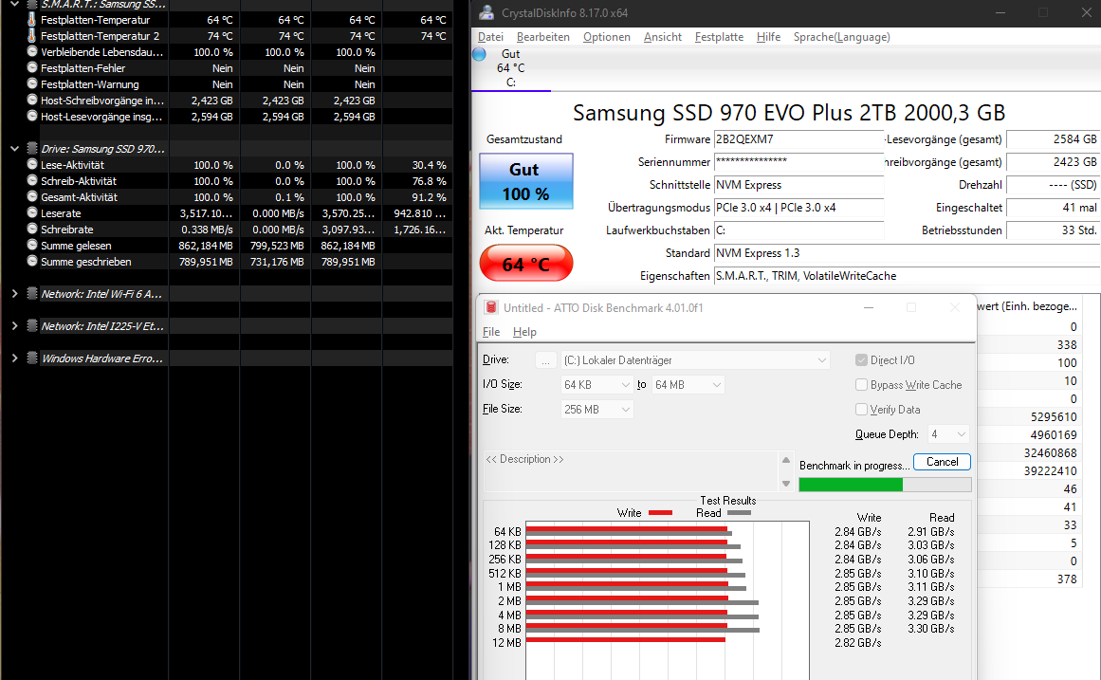Click the blue drive status circle icon
The height and width of the screenshot is (680, 1101).
tap(480, 54)
